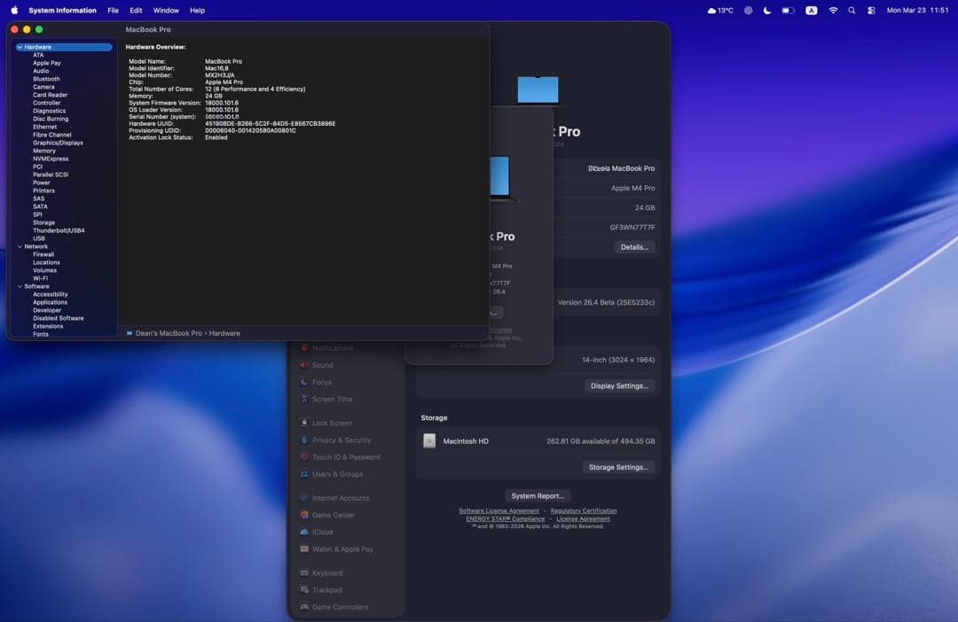This screenshot has height=622, width=958.
Task: Click the weather 13°C menu bar item
Action: [720, 11]
